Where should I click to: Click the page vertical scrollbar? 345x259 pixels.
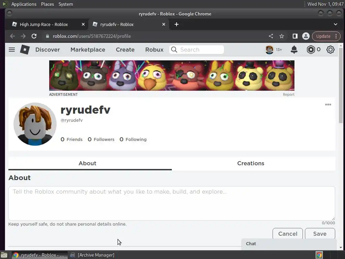[341, 86]
